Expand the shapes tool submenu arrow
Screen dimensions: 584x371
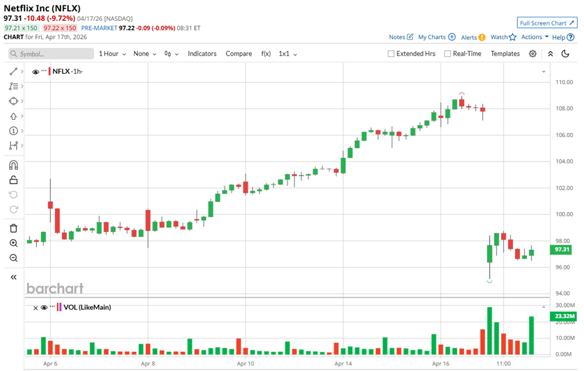[x=22, y=101]
